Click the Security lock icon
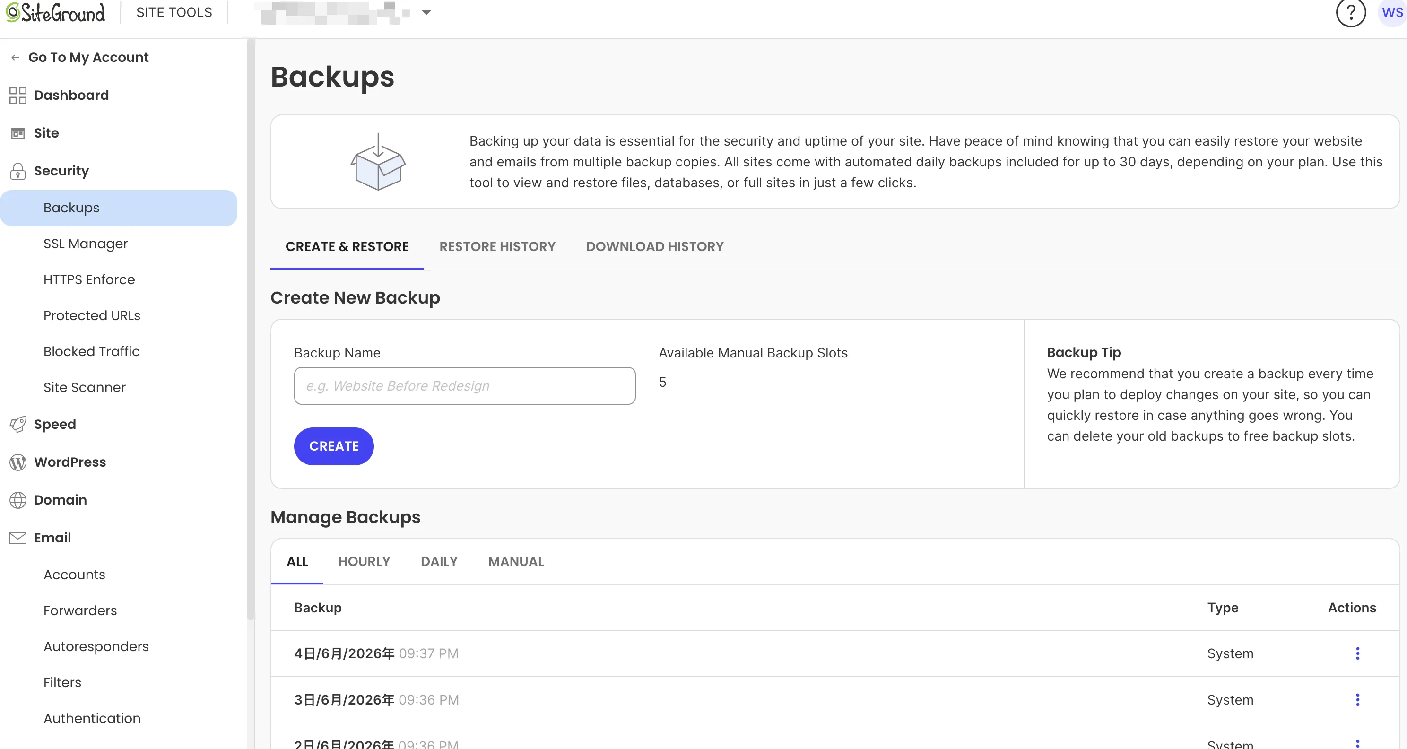Viewport: 1407px width, 749px height. [x=18, y=171]
